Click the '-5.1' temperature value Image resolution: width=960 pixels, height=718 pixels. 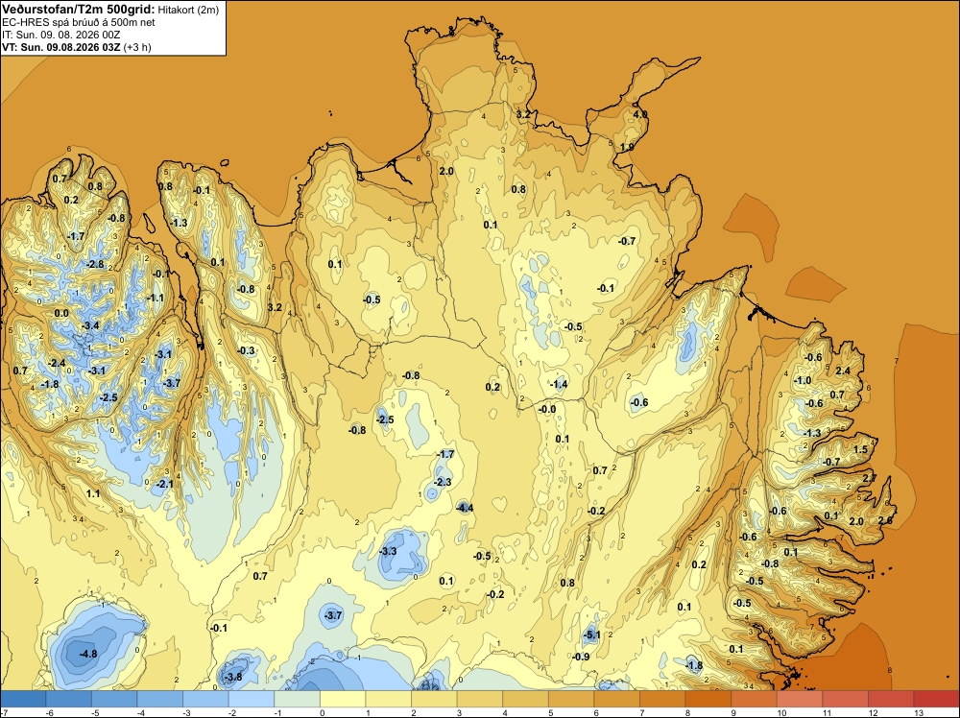pos(591,635)
